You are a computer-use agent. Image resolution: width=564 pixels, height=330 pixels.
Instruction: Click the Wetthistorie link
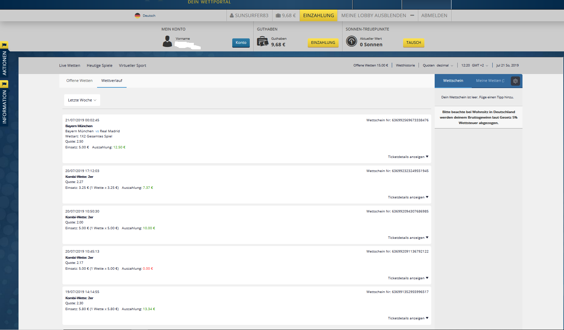tap(405, 65)
